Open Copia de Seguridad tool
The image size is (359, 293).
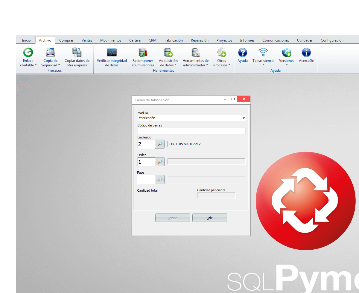pyautogui.click(x=50, y=53)
